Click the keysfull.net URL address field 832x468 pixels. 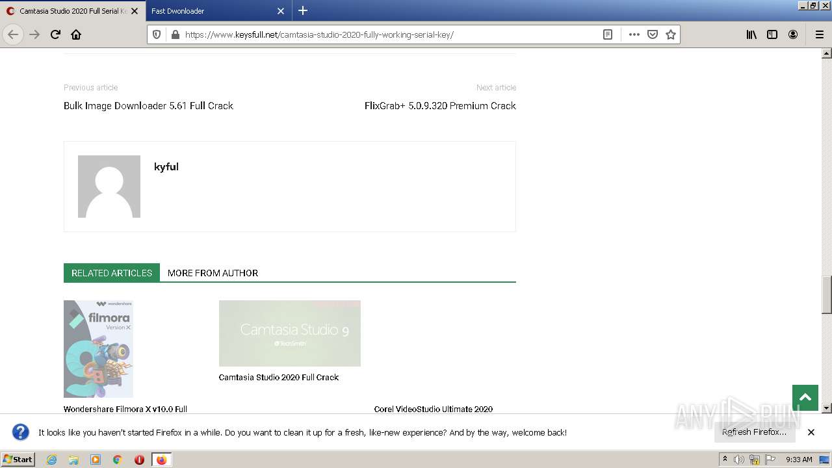[390, 34]
